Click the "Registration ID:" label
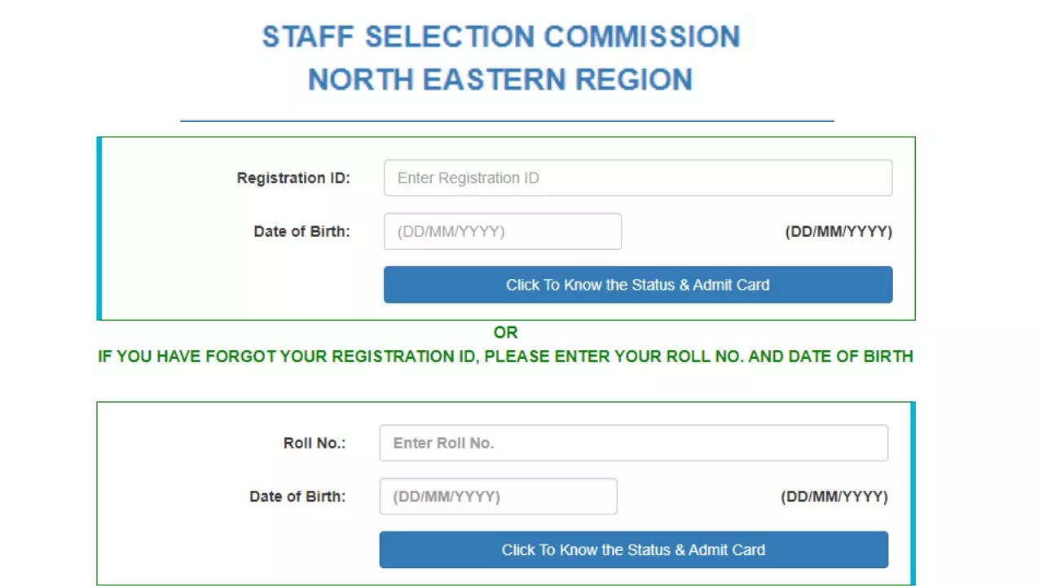 293,178
